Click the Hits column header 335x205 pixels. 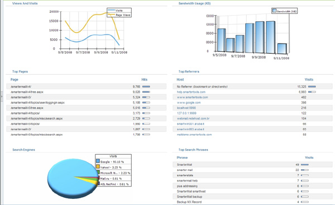click(x=145, y=79)
